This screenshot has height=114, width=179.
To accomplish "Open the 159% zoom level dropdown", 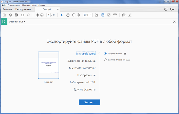I will 87,15.
